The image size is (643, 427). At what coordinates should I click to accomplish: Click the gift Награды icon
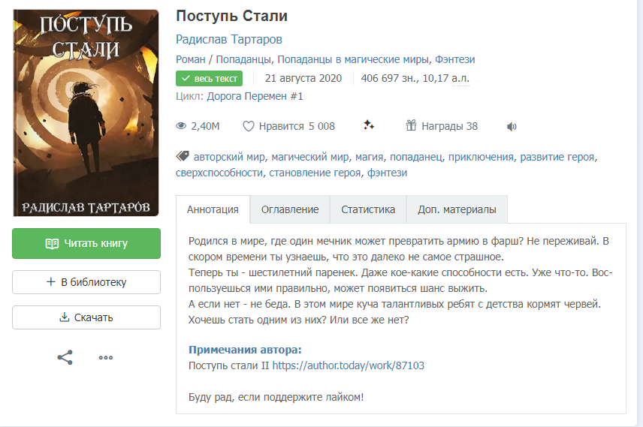(x=411, y=125)
